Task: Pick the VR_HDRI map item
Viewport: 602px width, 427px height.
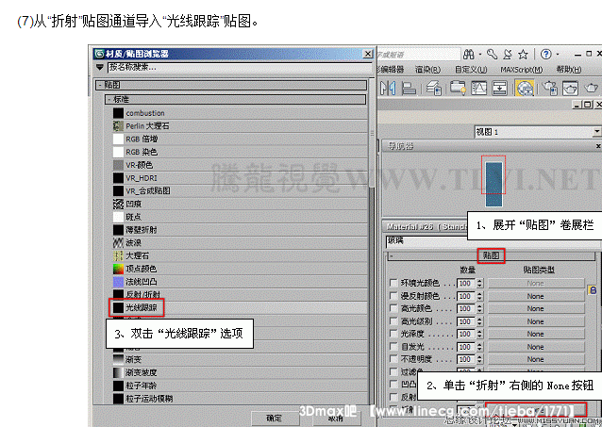Action: click(x=142, y=177)
